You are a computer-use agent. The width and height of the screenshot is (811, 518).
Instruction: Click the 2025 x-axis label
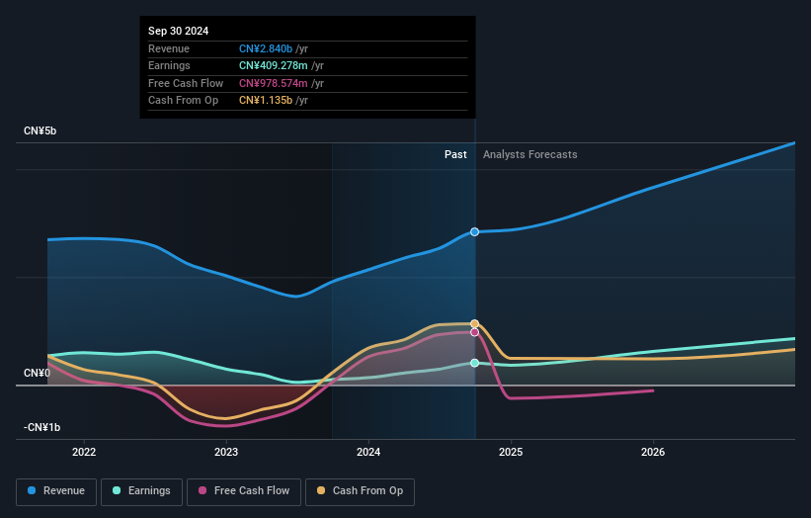coord(511,453)
